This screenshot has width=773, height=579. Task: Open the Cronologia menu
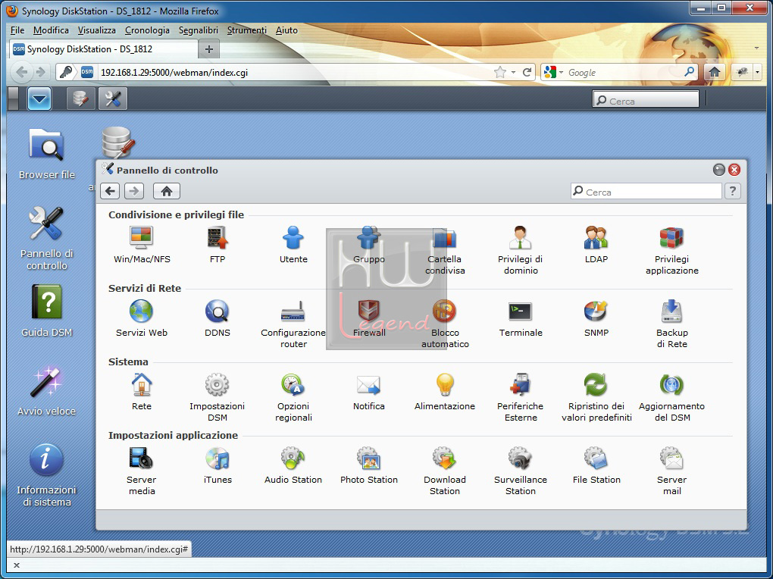[x=147, y=30]
